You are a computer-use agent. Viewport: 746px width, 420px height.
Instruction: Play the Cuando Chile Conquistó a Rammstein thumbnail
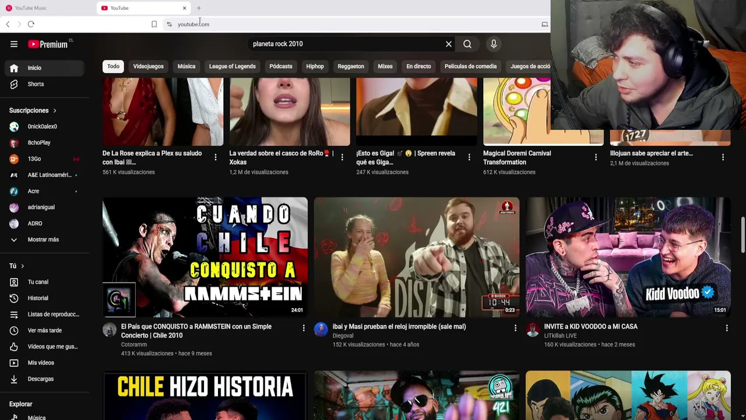pos(205,257)
